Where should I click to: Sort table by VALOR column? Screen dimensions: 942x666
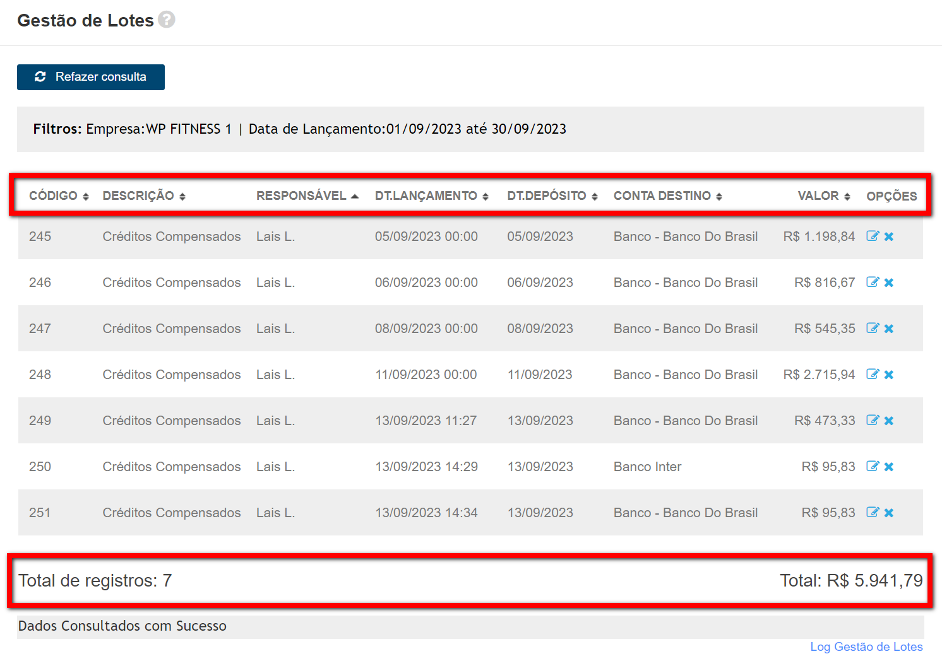[823, 196]
